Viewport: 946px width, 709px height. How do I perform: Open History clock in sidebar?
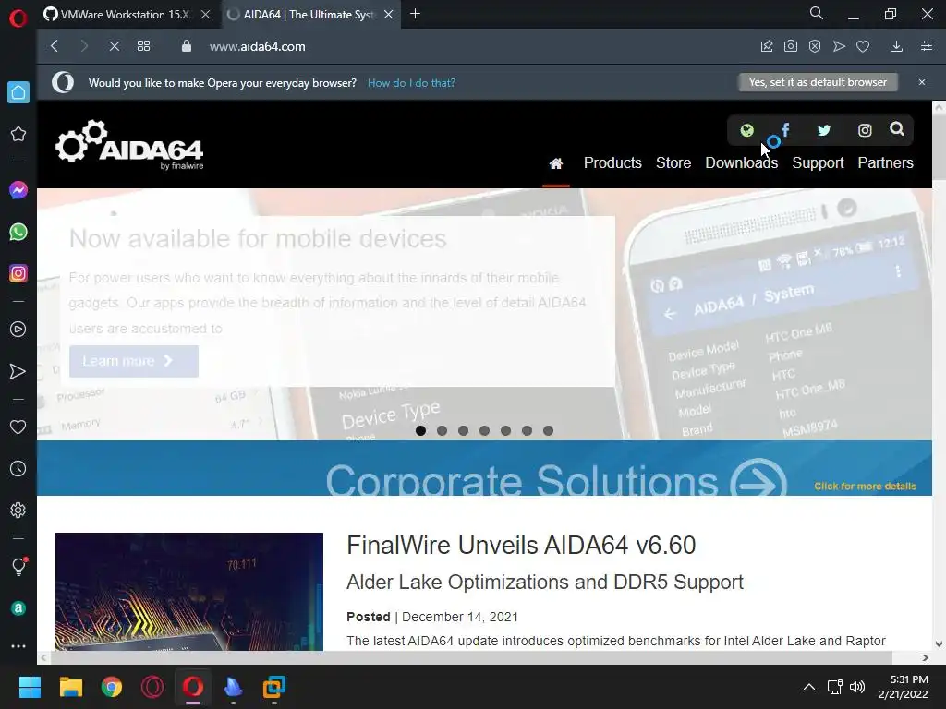[18, 468]
